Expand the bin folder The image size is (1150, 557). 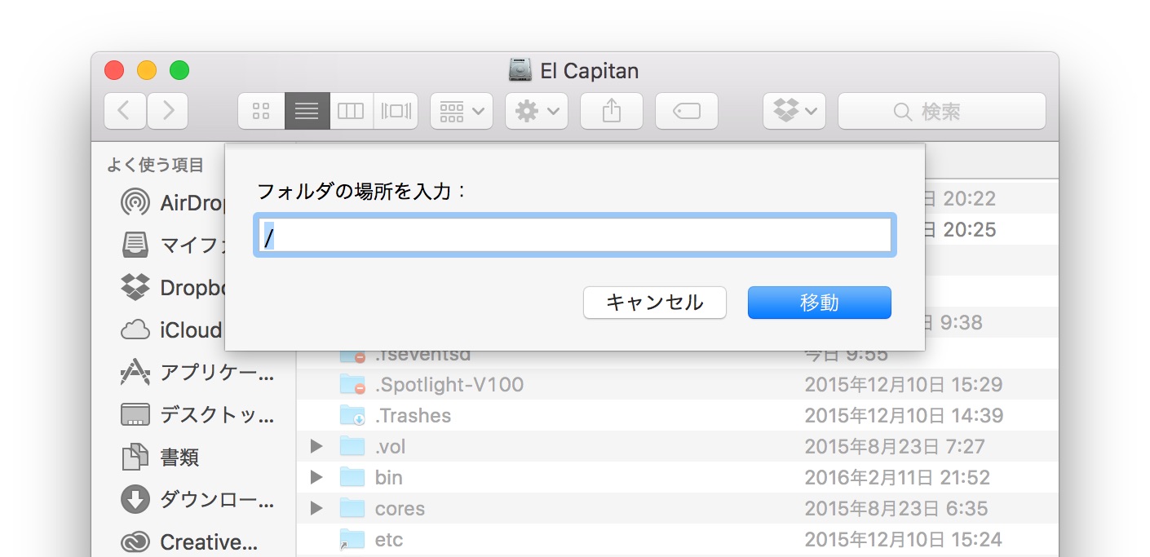tap(317, 477)
